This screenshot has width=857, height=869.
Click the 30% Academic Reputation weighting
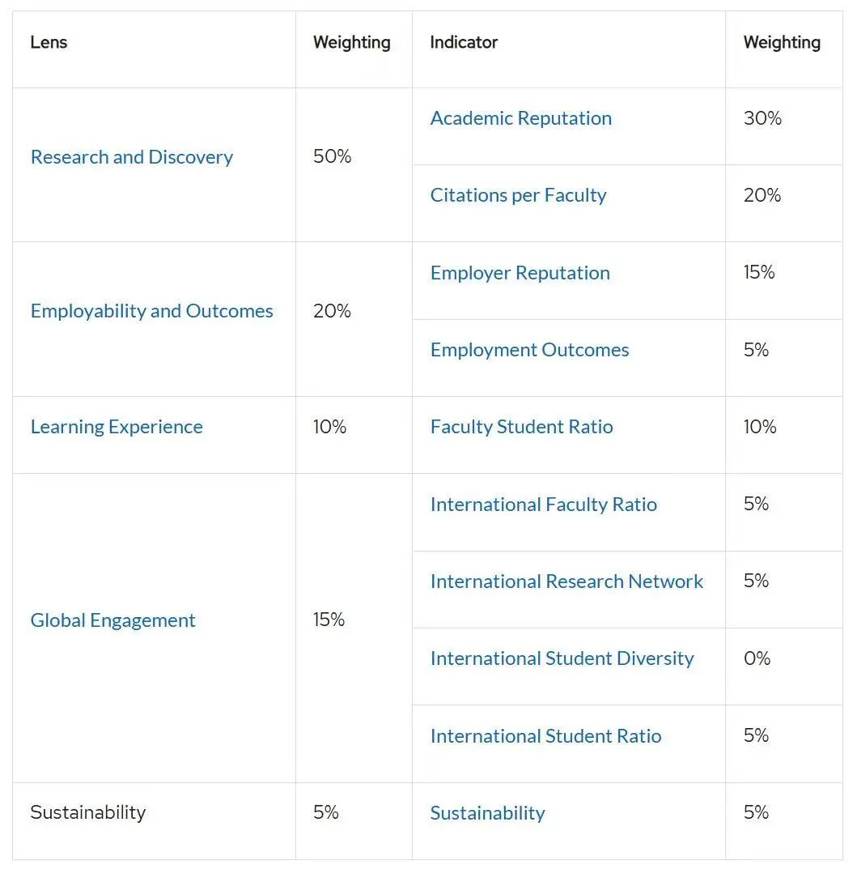[762, 118]
